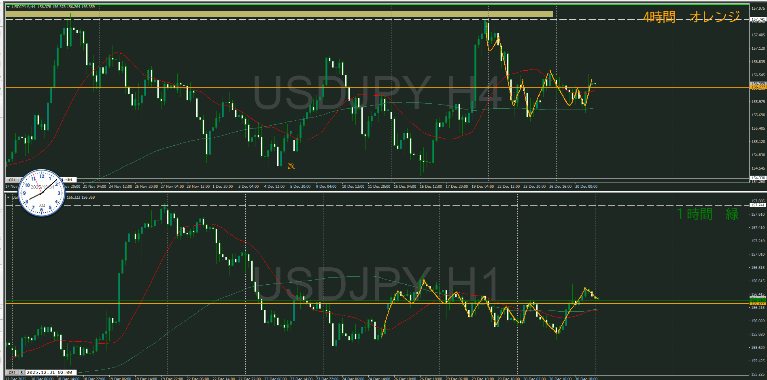This screenshot has width=767, height=380.
Task: Click the 154.330 price tag on H4 scale
Action: coord(758,178)
